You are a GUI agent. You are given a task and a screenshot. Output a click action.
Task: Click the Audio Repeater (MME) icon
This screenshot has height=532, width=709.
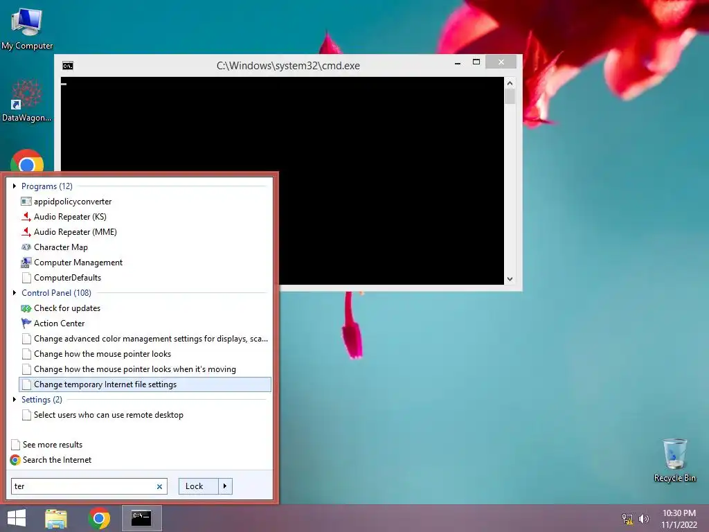pos(26,232)
